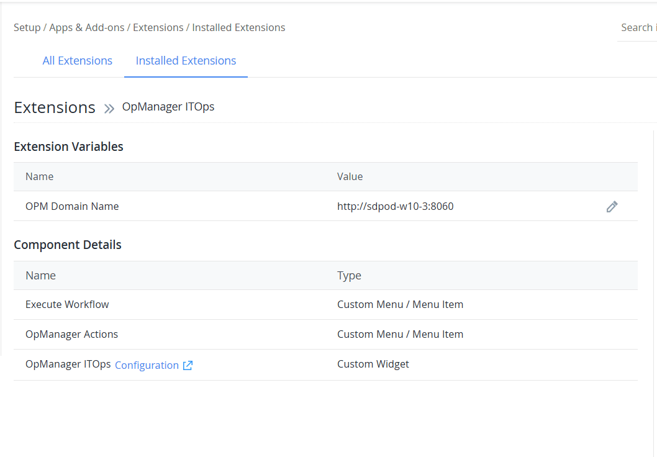Image resolution: width=657 pixels, height=457 pixels.
Task: Click the Extension Variables section heading
Action: (68, 147)
